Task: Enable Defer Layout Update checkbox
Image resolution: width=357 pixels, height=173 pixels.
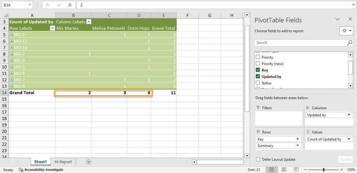Action: tap(258, 159)
